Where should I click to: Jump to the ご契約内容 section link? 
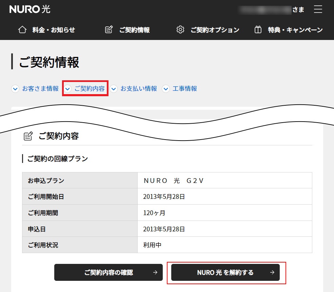[90, 88]
